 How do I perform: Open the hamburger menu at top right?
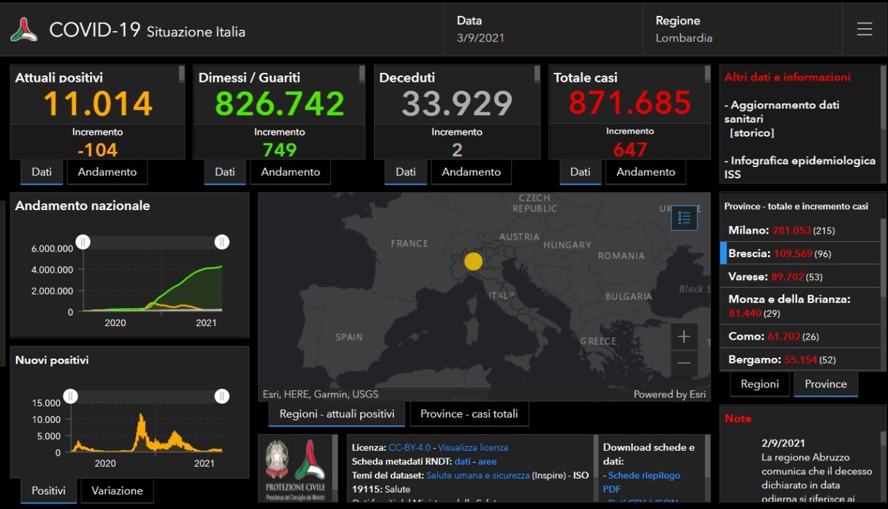(x=864, y=29)
